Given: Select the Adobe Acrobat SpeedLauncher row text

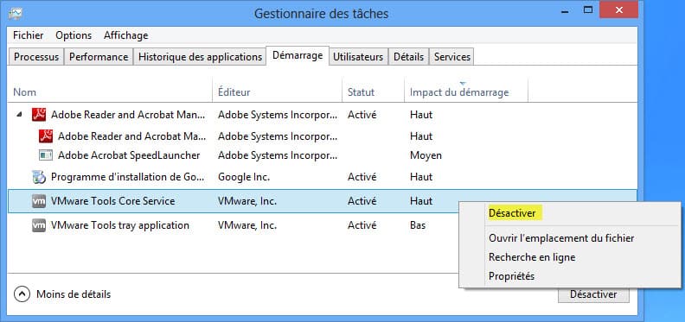Looking at the screenshot, I should coord(129,155).
